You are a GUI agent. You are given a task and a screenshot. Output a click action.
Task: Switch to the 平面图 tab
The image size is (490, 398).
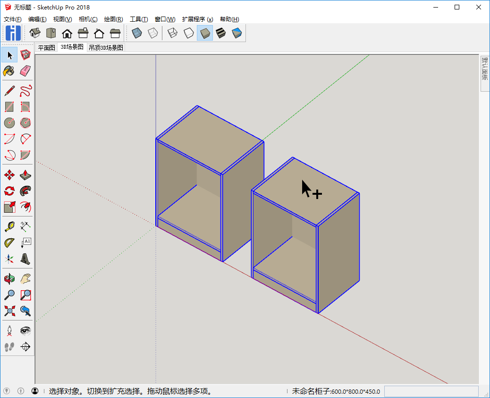point(47,48)
